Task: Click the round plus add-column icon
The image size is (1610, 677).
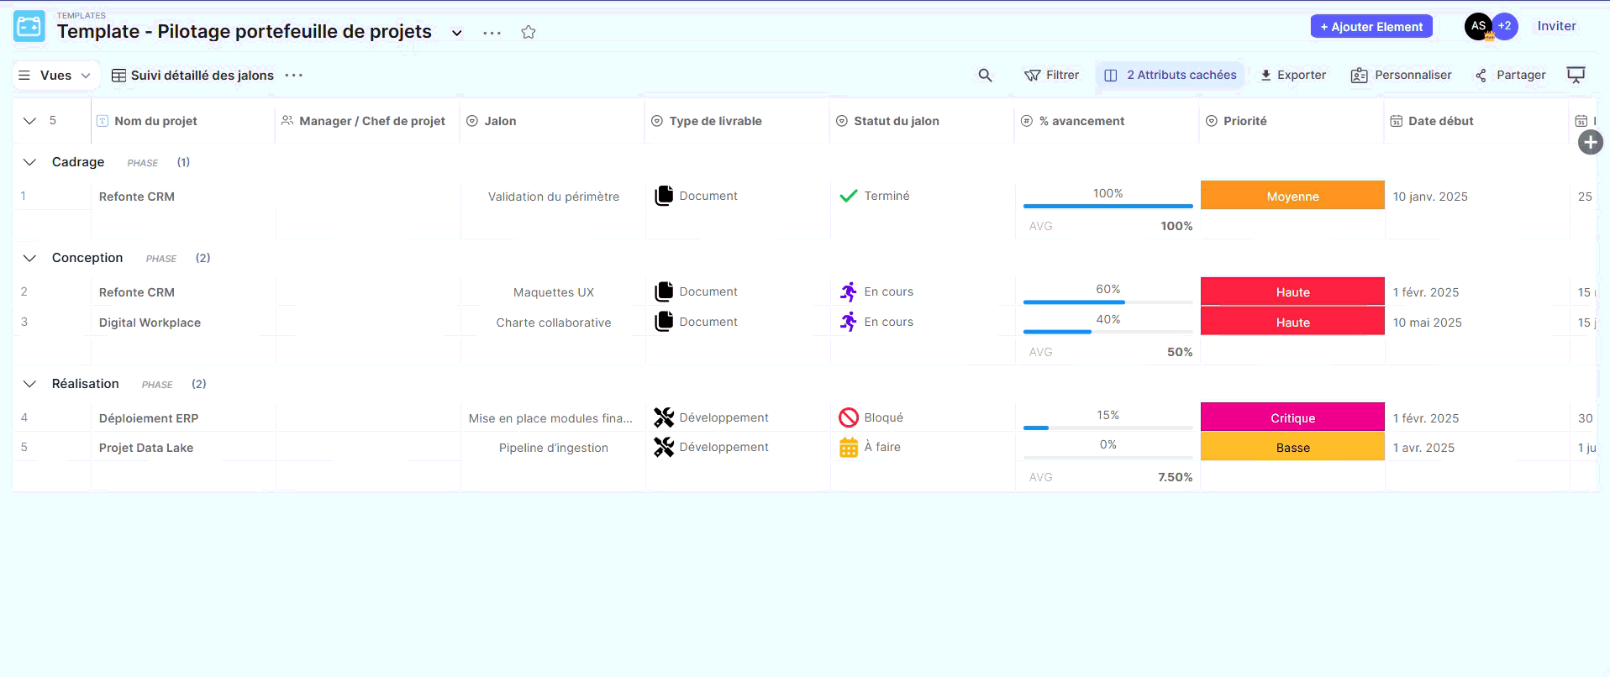Action: [1590, 143]
